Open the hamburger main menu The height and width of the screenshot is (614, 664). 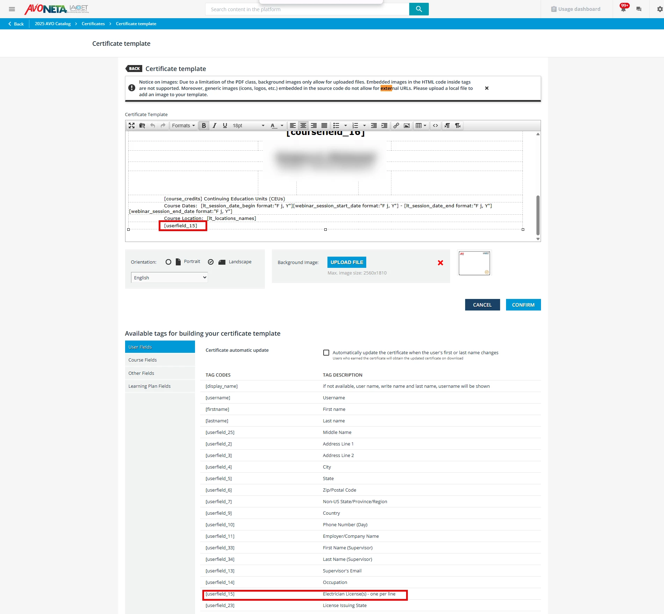pos(12,9)
